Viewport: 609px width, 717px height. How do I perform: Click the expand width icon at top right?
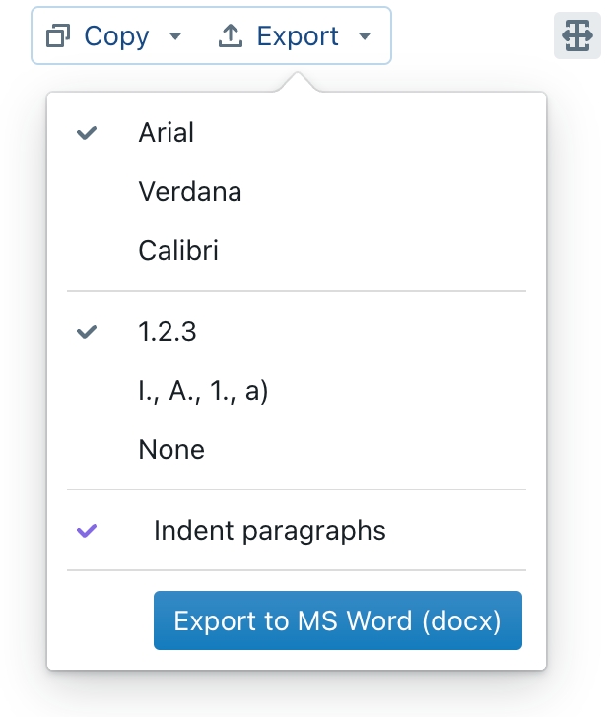576,35
